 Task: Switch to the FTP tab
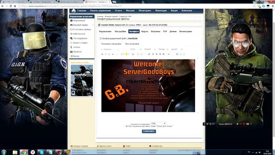coord(165,31)
